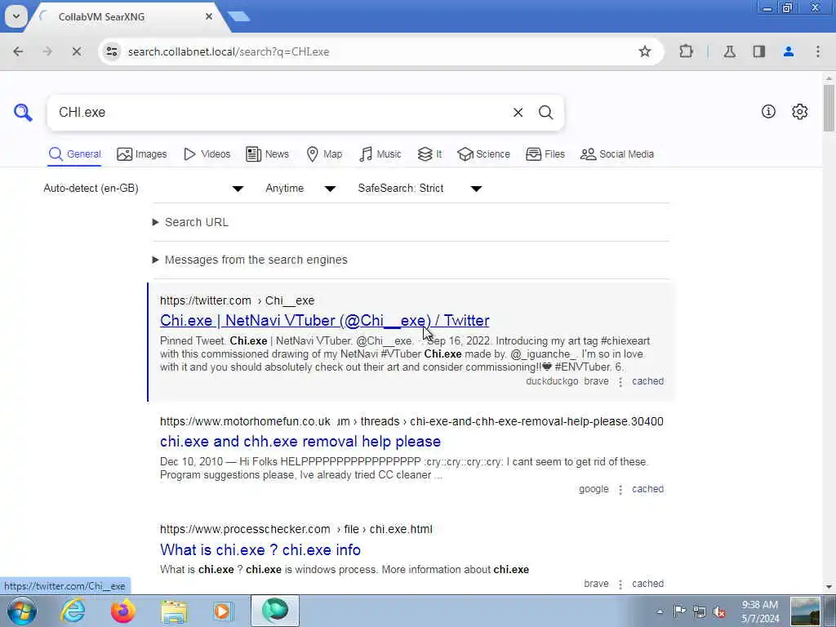Switch to the Videos tab

[x=207, y=154]
